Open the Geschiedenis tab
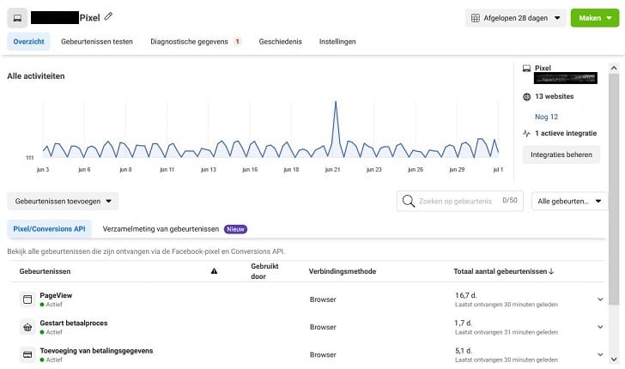Image resolution: width=625 pixels, height=369 pixels. [280, 41]
